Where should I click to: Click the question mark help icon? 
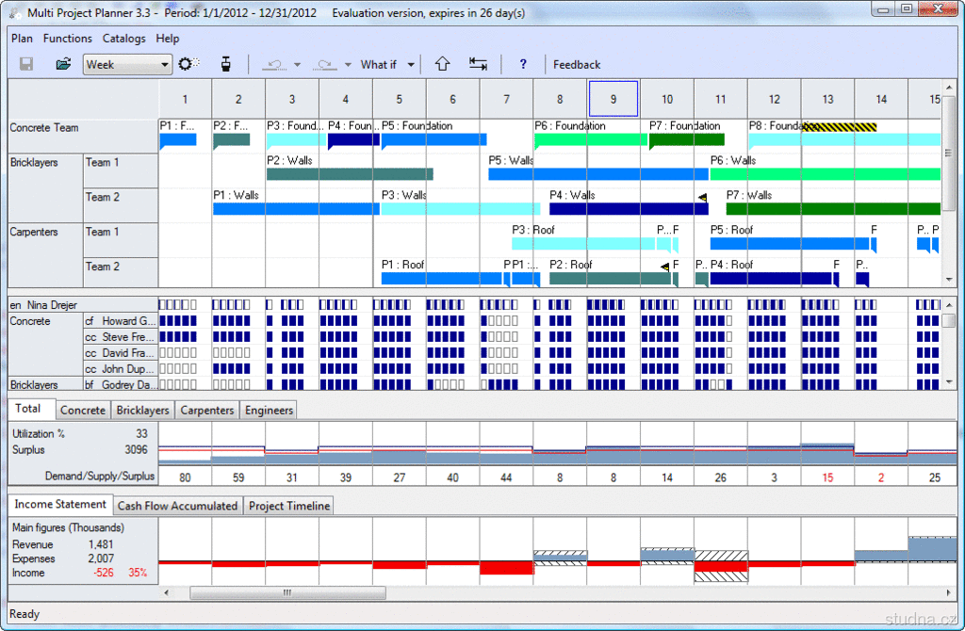tap(523, 64)
